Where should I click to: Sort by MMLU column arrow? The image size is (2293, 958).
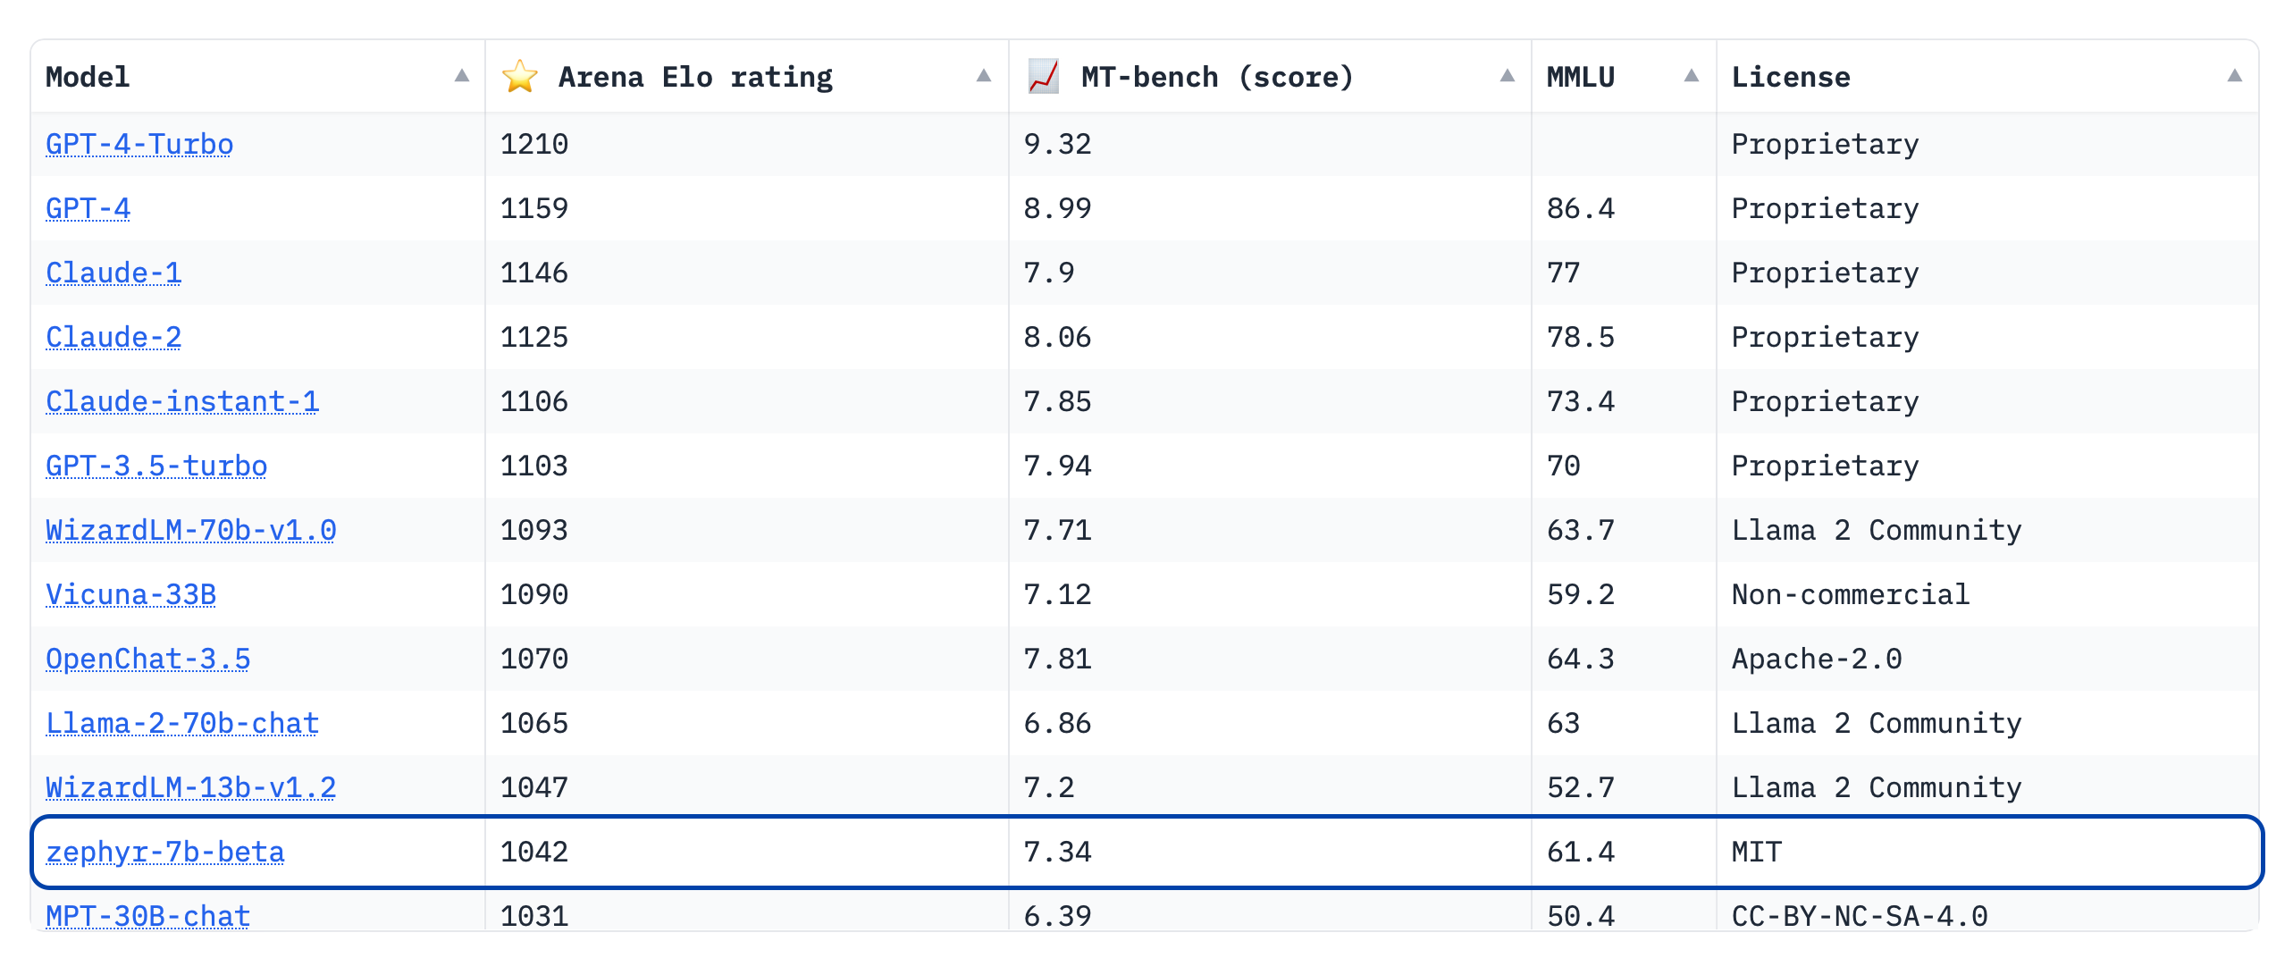coord(1691,76)
